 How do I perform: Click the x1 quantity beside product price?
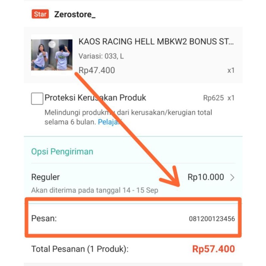231,70
